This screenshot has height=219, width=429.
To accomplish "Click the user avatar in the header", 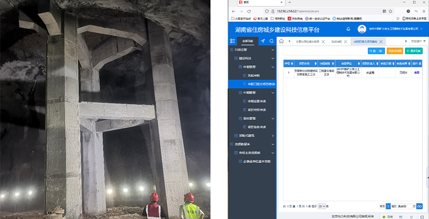I will click(362, 29).
